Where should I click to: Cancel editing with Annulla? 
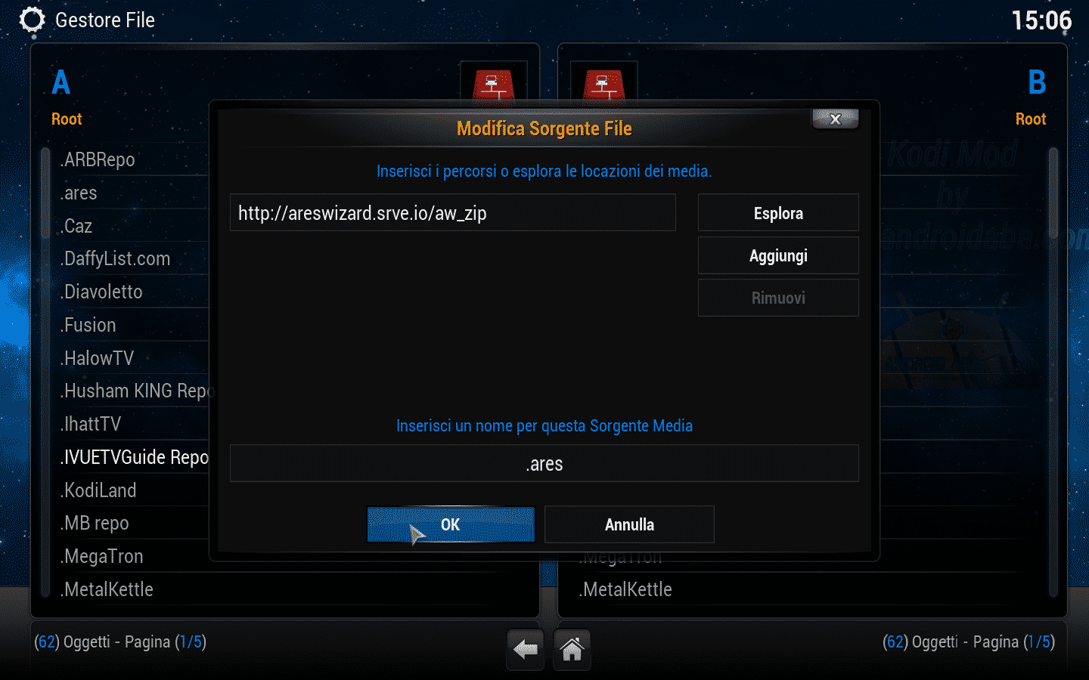[629, 524]
